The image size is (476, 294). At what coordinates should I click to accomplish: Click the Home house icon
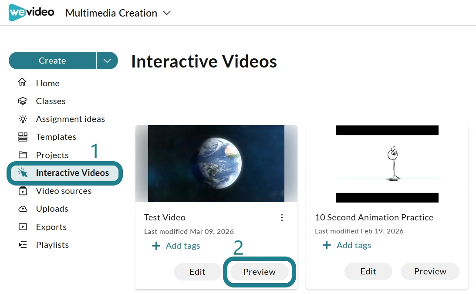(23, 82)
